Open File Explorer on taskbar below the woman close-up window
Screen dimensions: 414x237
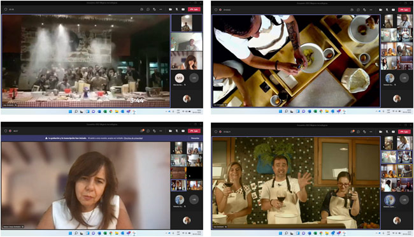click(117, 233)
